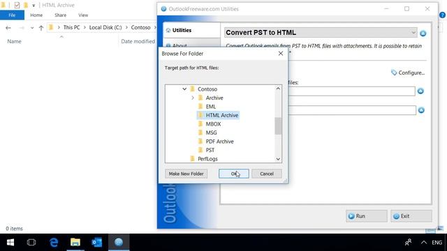The height and width of the screenshot is (251, 447).
Task: Click folder tree scroll up arrow
Action: click(278, 89)
